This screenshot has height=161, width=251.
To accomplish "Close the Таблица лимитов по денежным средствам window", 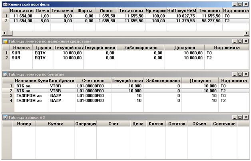I will tap(245, 41).
